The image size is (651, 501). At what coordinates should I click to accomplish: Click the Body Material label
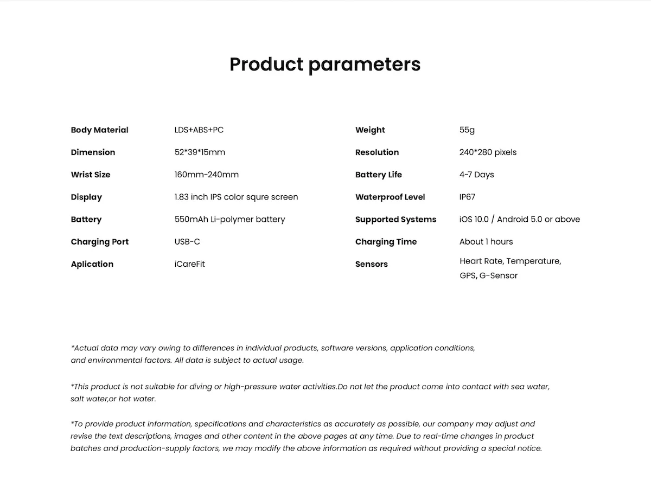tap(99, 130)
